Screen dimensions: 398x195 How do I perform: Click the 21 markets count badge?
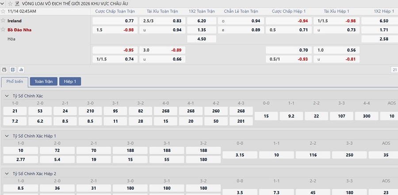pyautogui.click(x=394, y=70)
